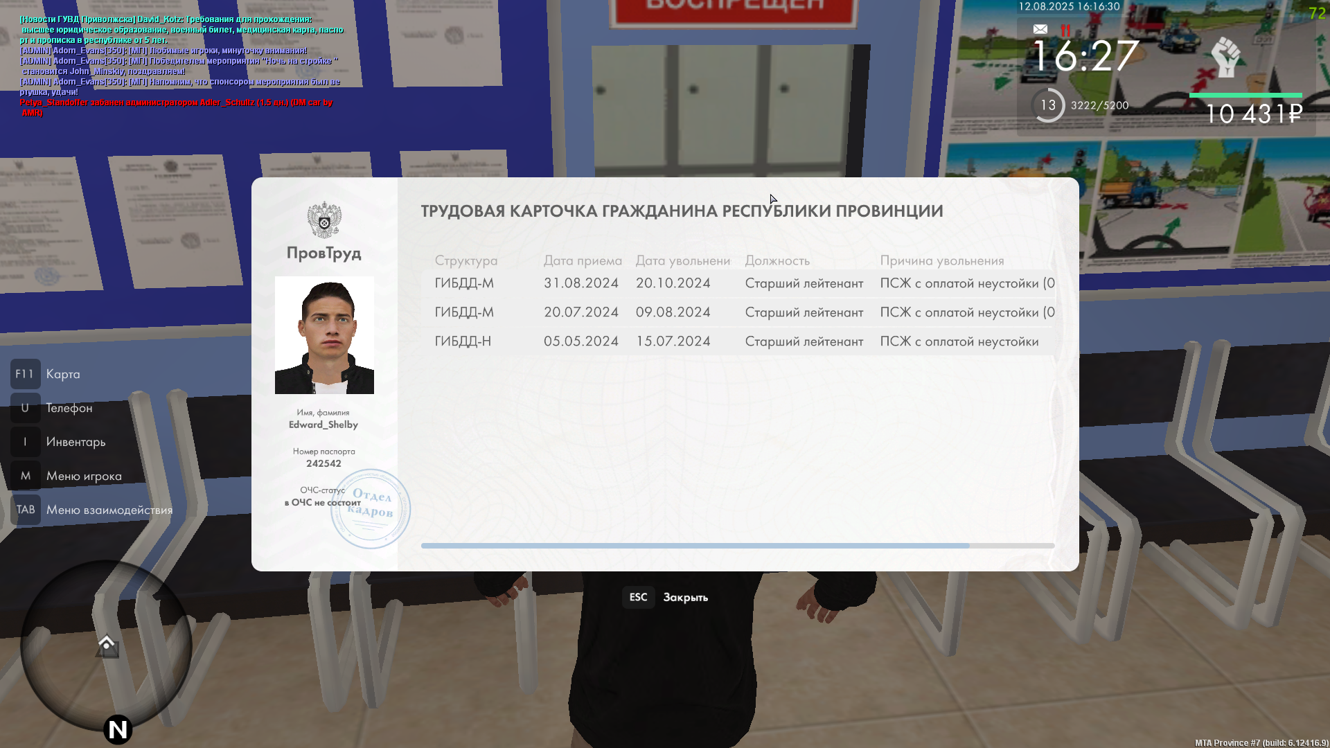Click the F11 key icon
This screenshot has width=1330, height=748.
[x=25, y=374]
